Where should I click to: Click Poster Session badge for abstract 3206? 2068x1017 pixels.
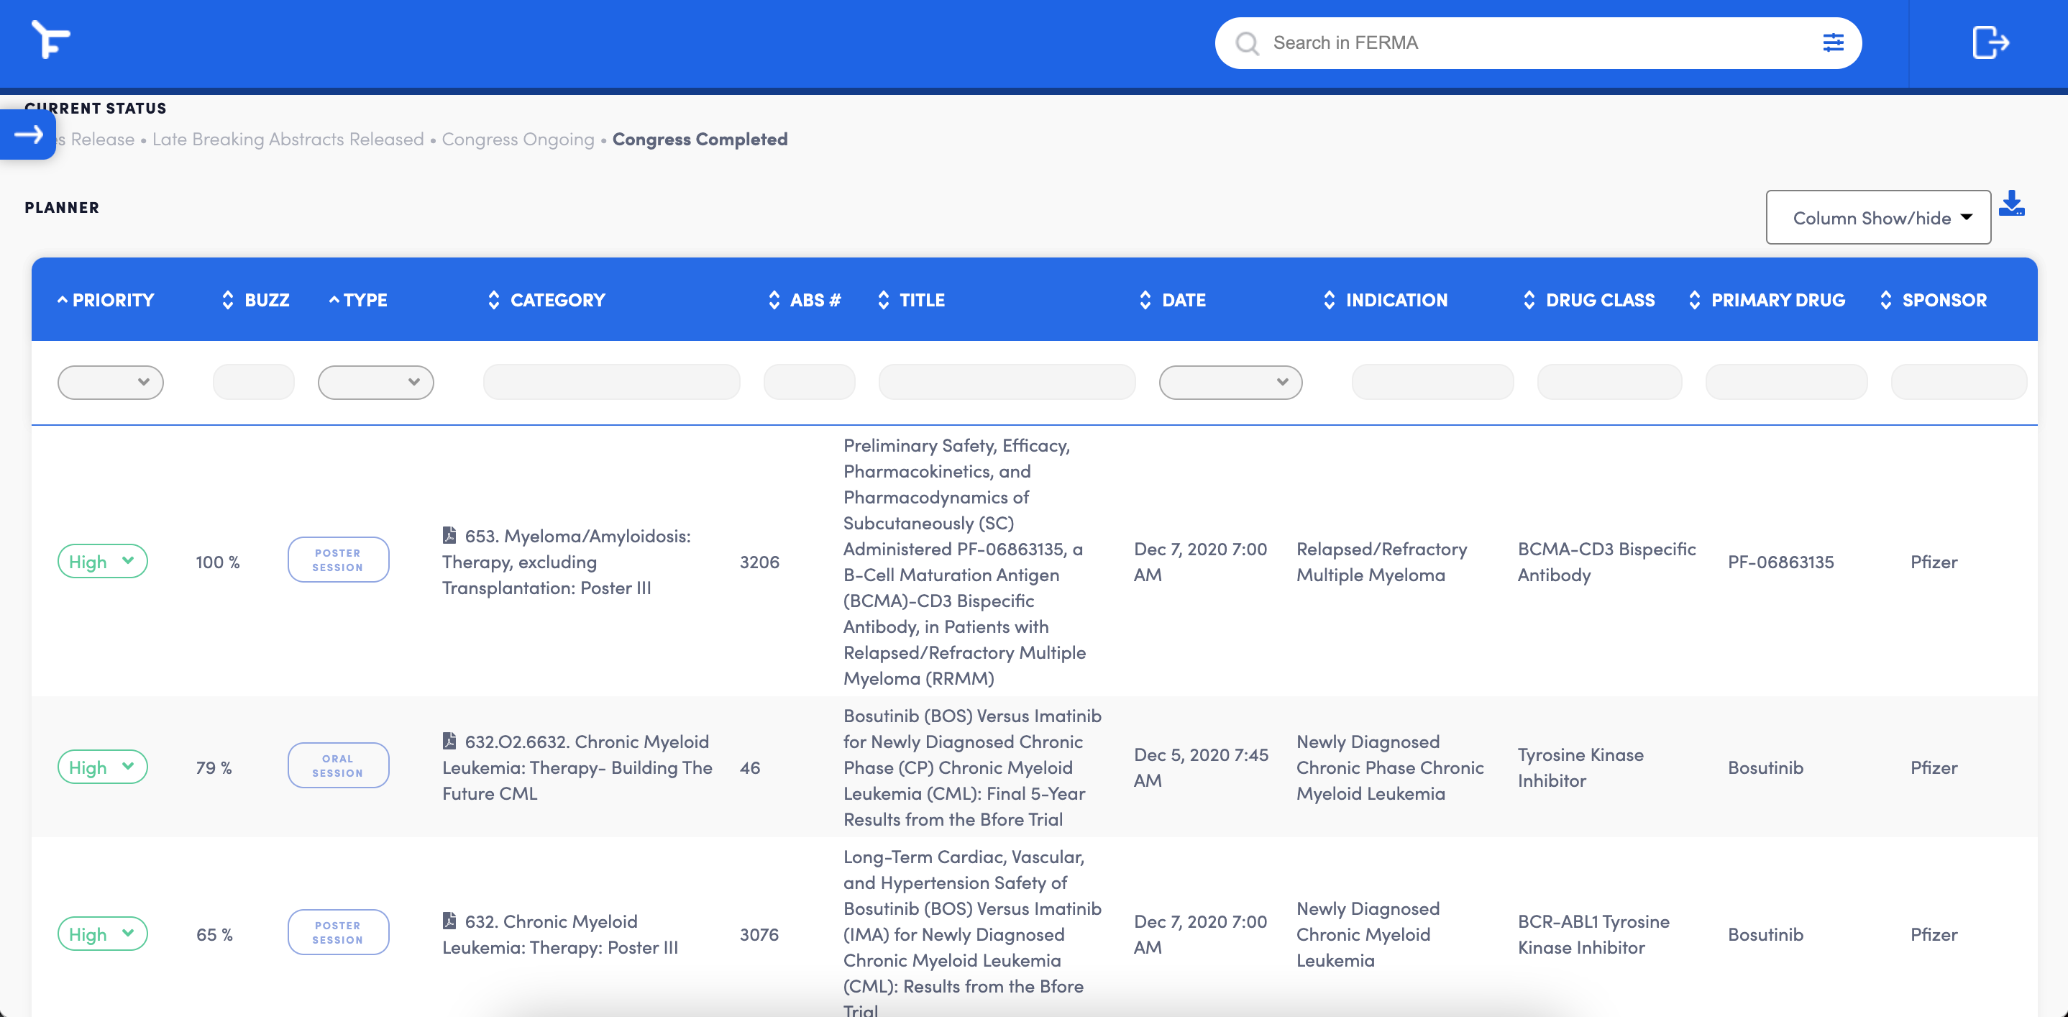338,560
